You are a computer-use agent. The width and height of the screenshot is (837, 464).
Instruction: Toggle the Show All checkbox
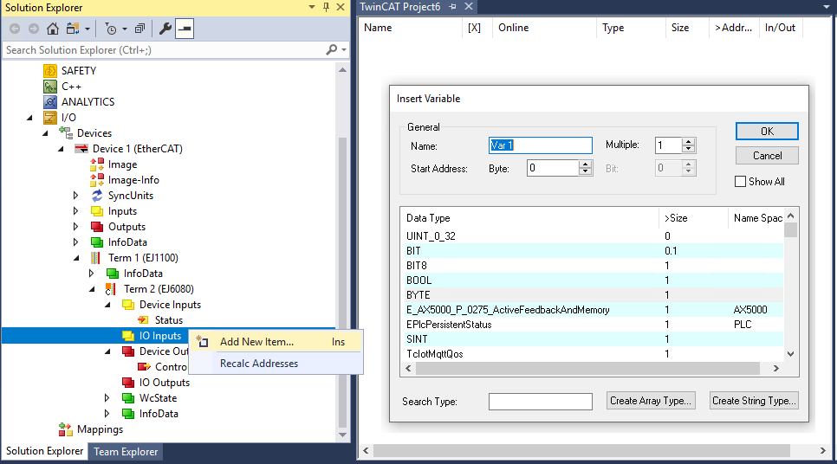(740, 181)
